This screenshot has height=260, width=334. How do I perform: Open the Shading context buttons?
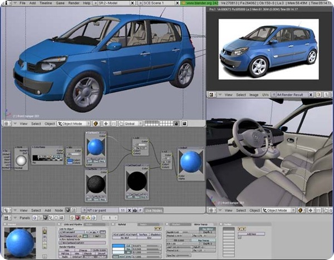click(x=46, y=218)
